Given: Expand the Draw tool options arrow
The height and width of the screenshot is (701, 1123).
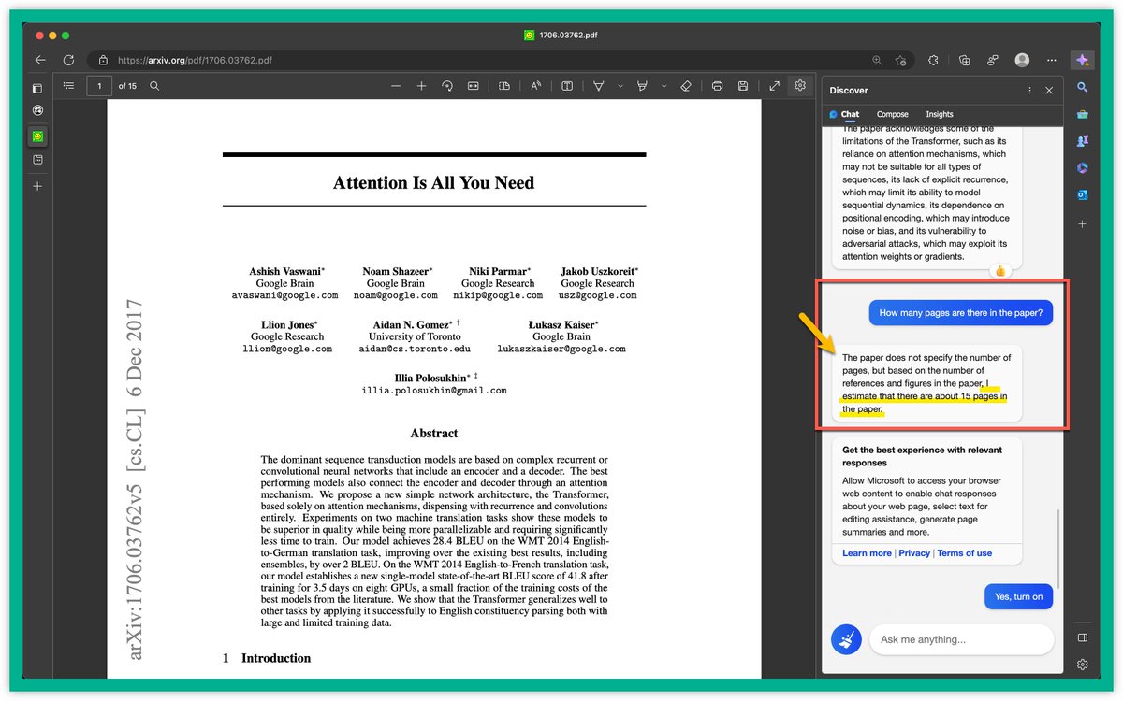Looking at the screenshot, I should tap(620, 86).
